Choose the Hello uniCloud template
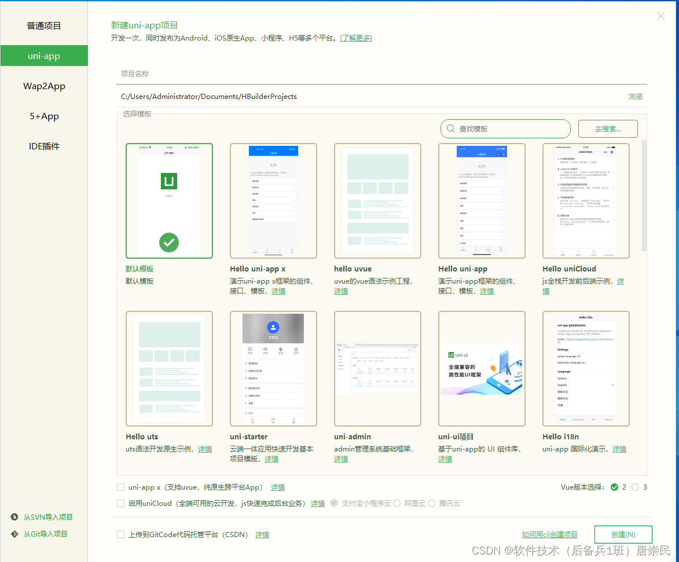The image size is (679, 562). click(586, 200)
